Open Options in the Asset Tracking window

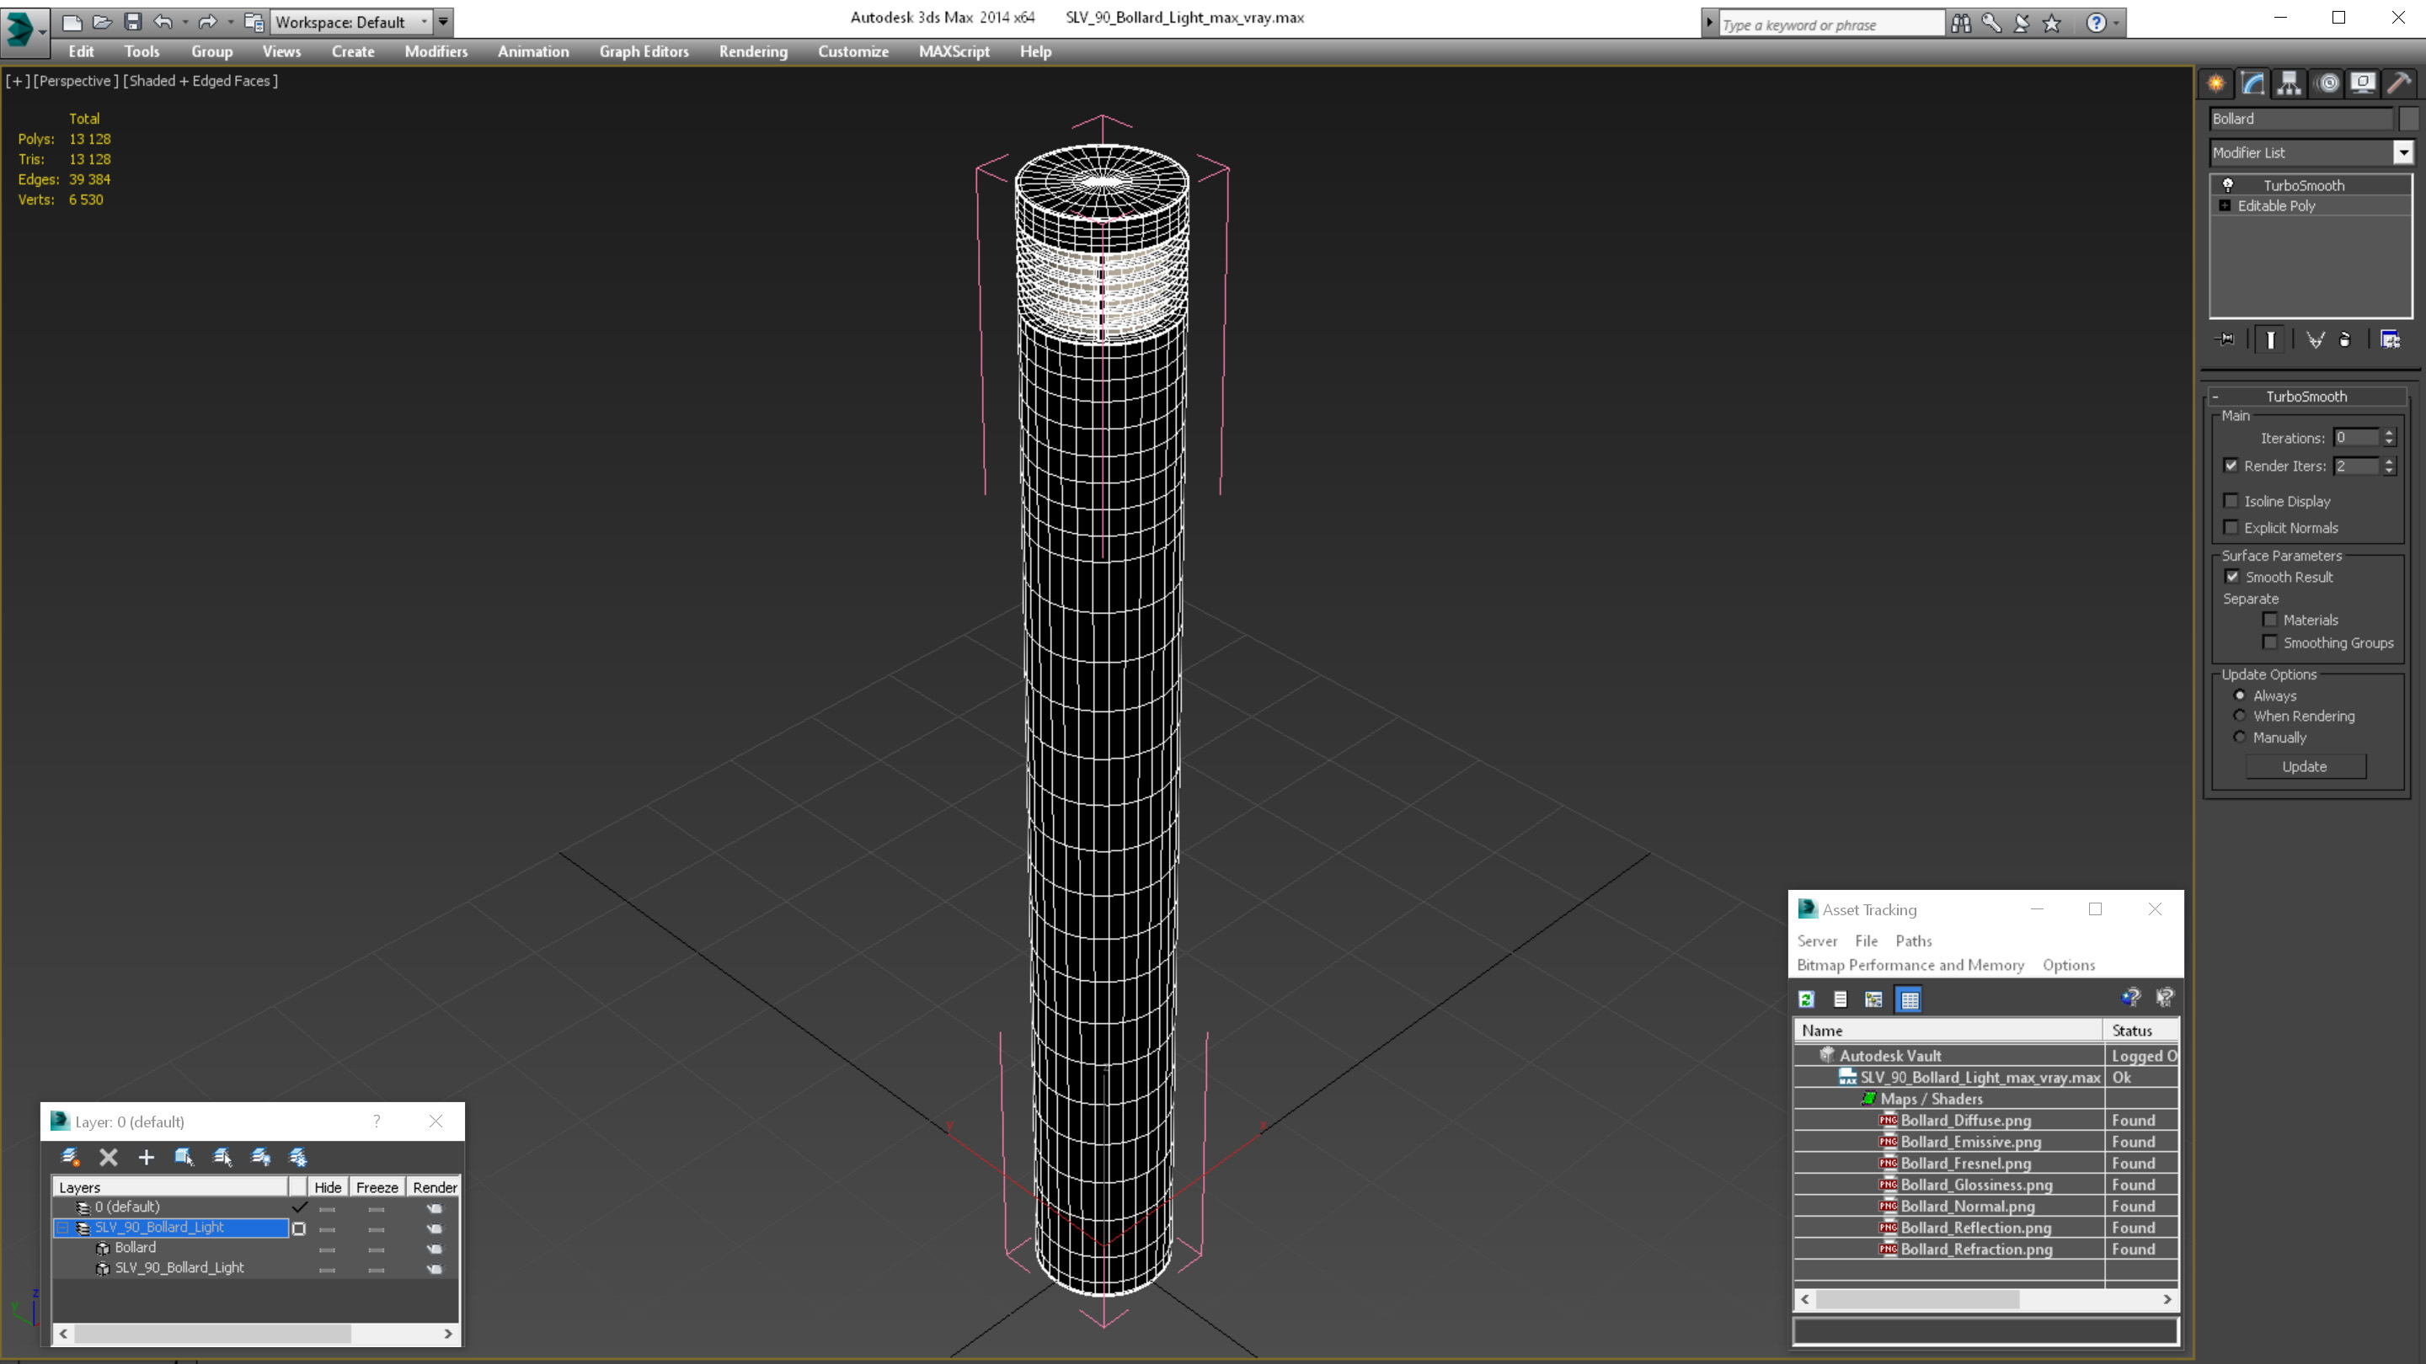pos(2068,965)
